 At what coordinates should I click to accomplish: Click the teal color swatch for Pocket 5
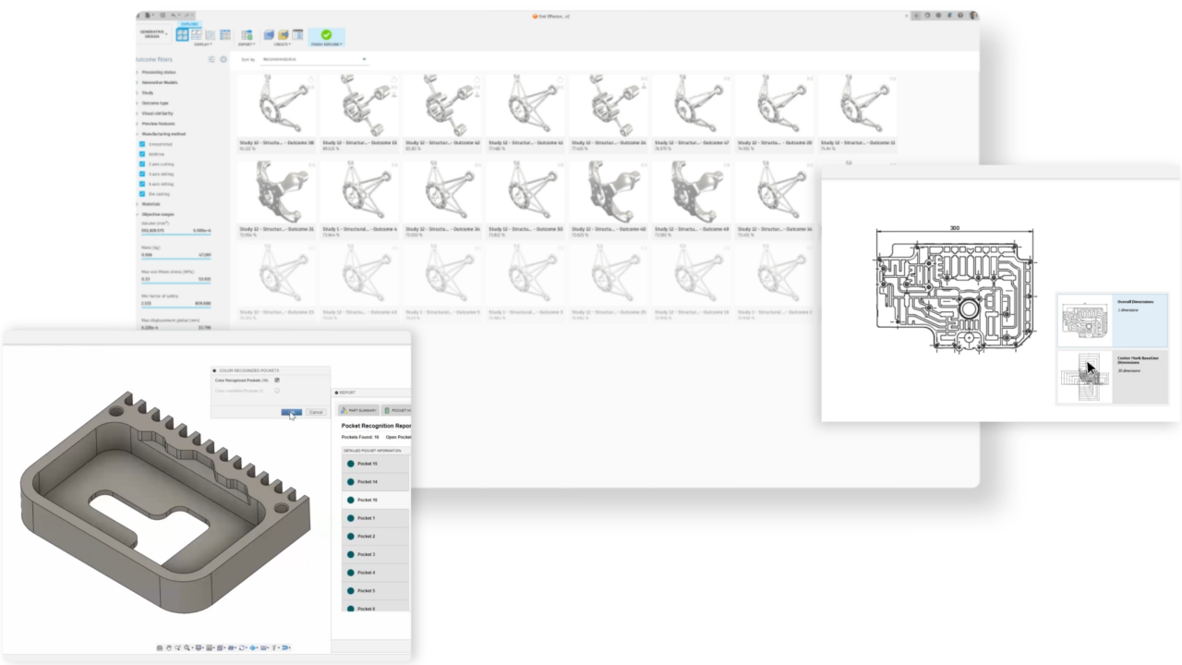(351, 590)
